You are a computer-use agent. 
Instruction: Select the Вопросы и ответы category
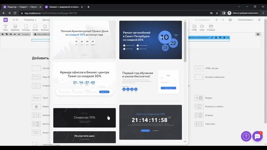coord(209,107)
